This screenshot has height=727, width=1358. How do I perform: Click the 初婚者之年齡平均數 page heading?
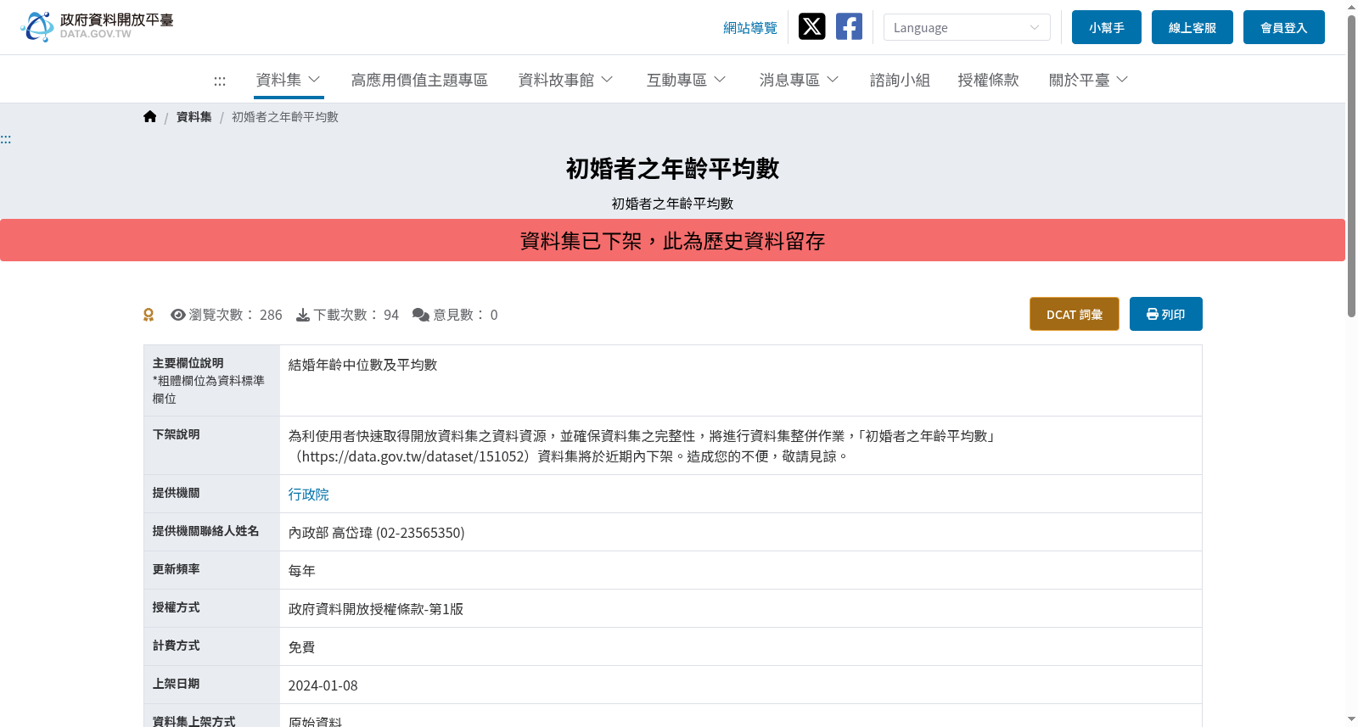click(x=672, y=169)
